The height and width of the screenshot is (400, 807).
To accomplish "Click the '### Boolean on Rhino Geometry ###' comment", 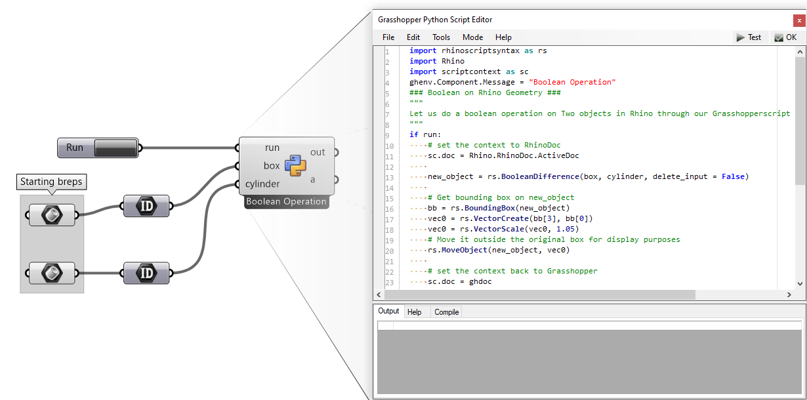I will (x=485, y=92).
